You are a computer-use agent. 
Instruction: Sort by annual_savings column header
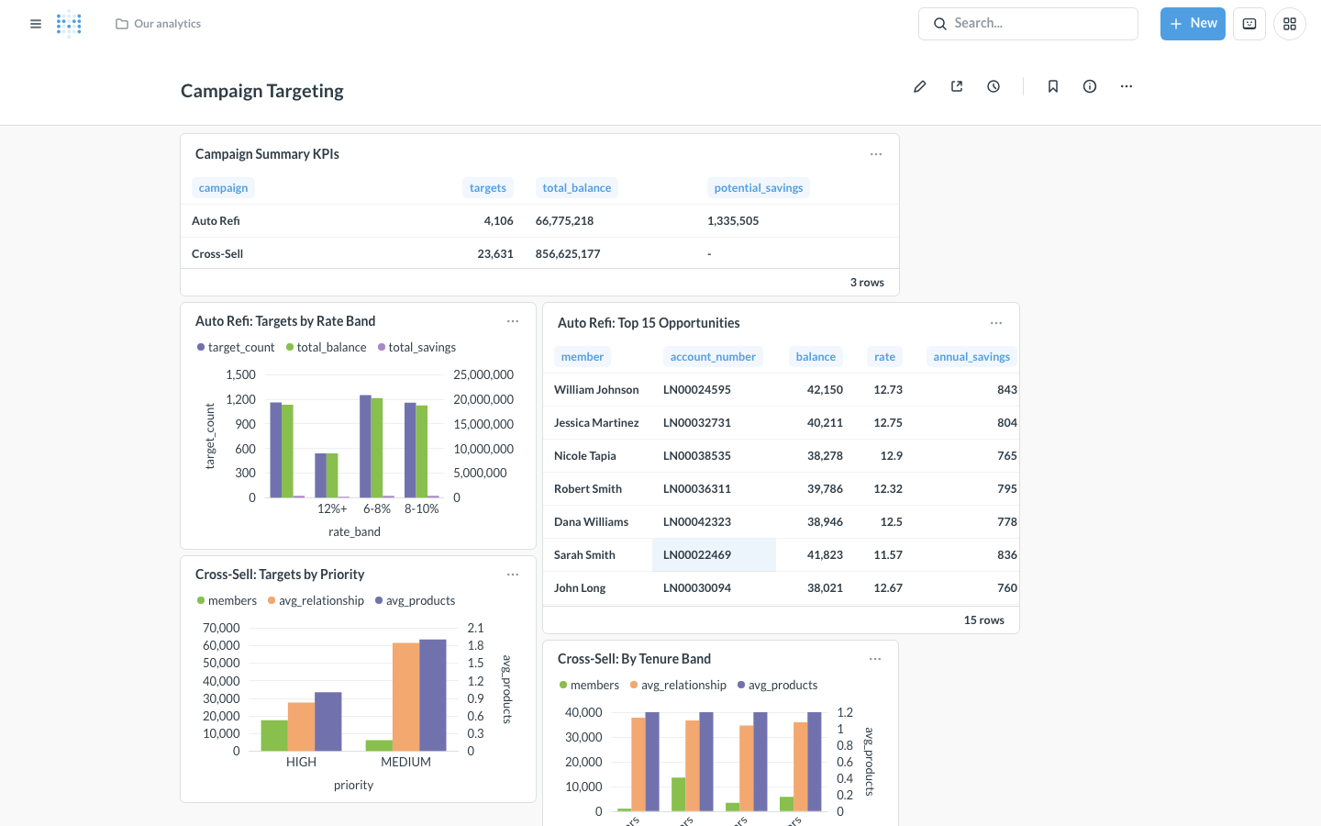971,357
